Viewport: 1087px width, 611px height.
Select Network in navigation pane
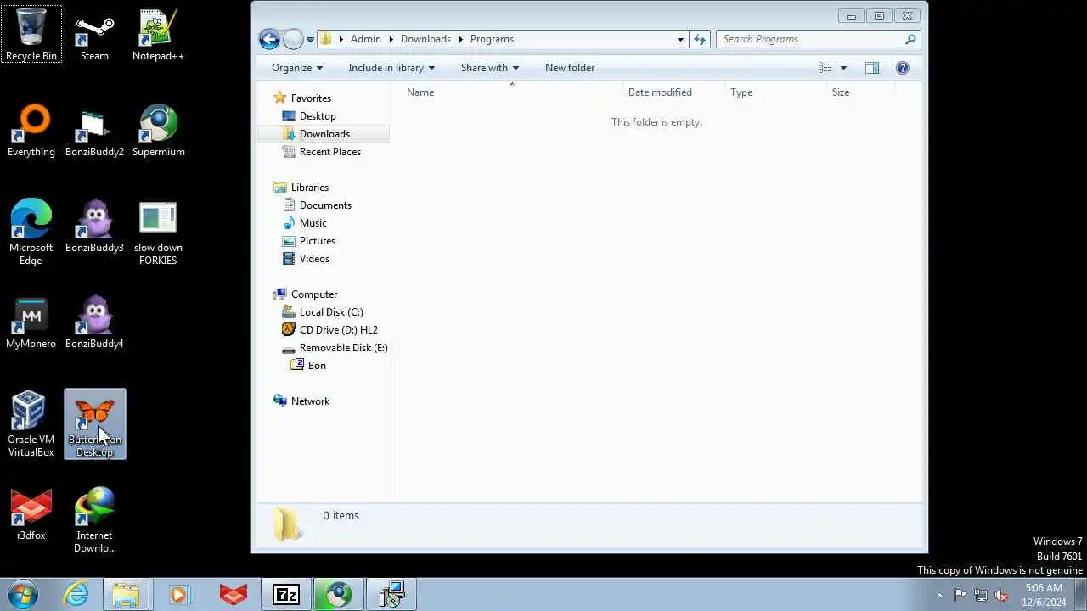click(x=310, y=401)
